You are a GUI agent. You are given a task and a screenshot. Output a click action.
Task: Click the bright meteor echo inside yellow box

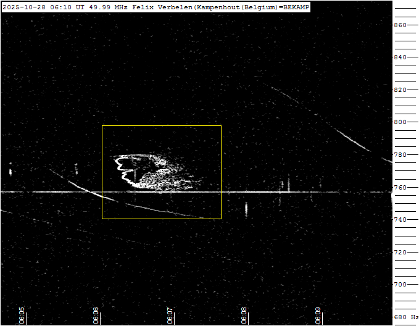(148, 173)
